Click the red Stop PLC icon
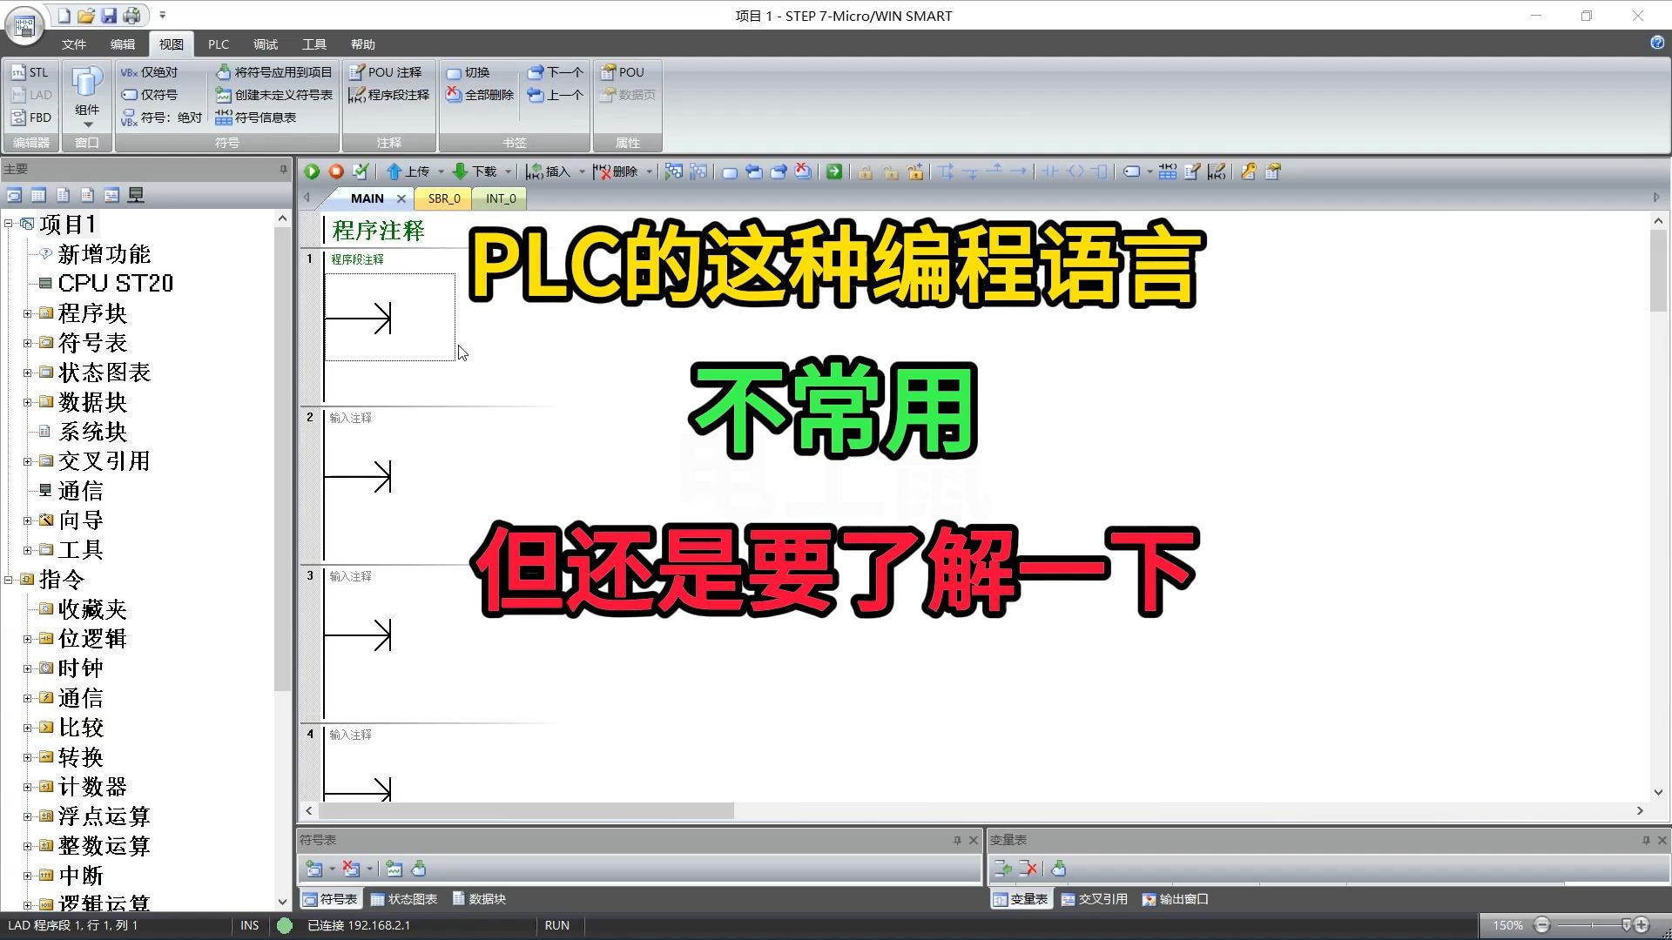 coord(336,171)
